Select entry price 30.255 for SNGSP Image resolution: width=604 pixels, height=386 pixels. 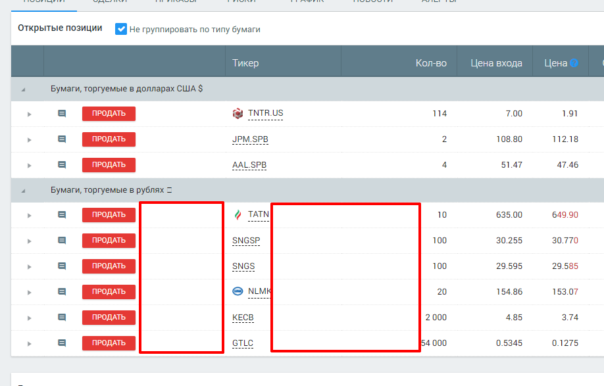pyautogui.click(x=509, y=241)
